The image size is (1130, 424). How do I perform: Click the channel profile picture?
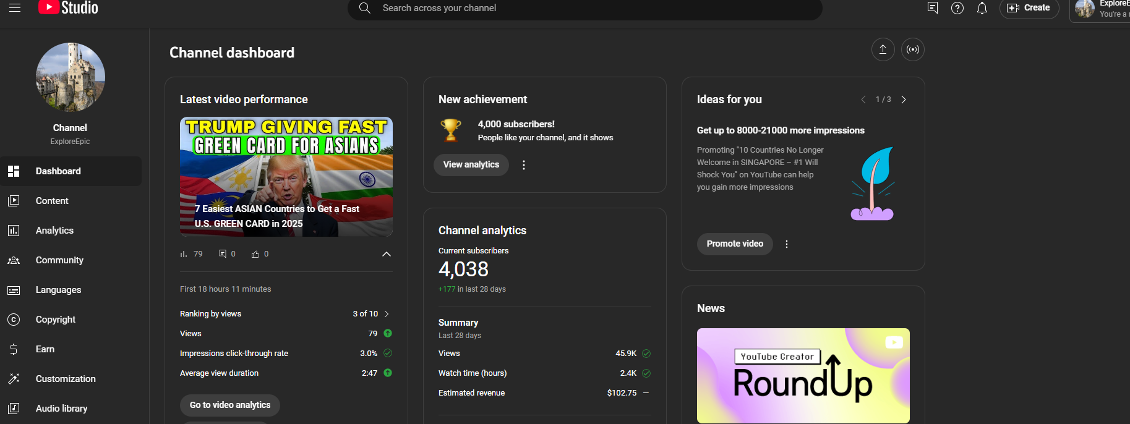point(71,77)
